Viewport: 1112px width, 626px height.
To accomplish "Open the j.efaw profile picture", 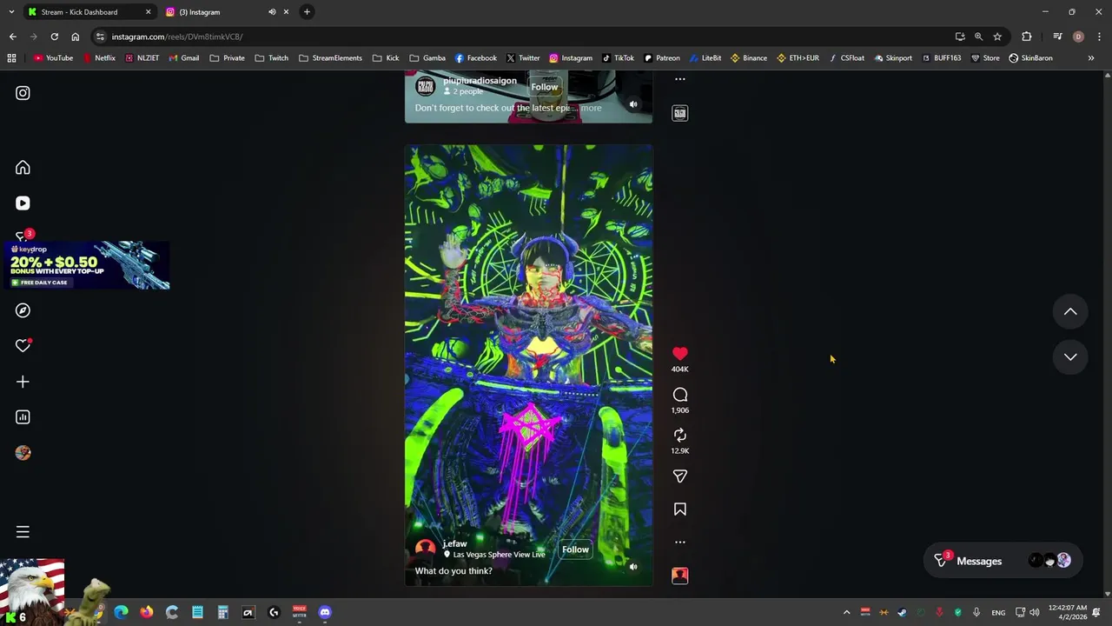I will (x=425, y=549).
